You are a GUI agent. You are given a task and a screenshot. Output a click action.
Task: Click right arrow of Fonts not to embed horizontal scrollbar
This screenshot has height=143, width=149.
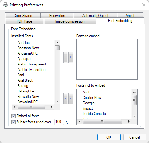point(129,121)
